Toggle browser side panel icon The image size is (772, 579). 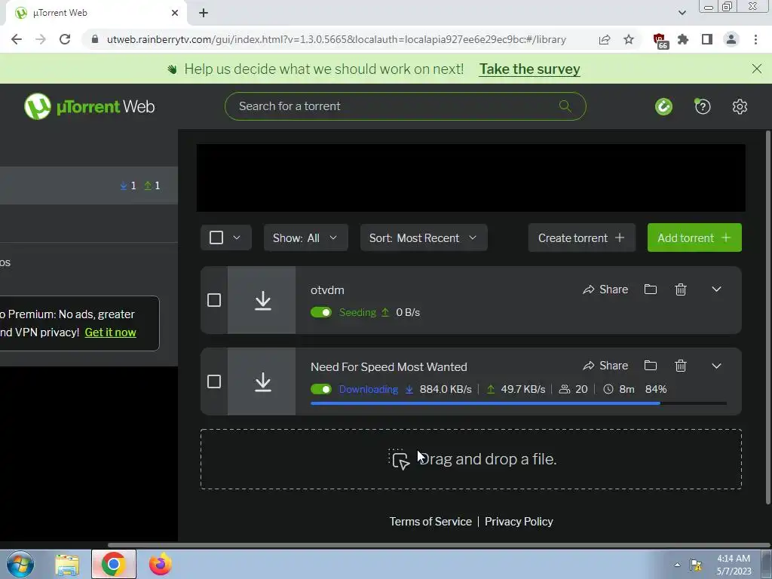707,39
